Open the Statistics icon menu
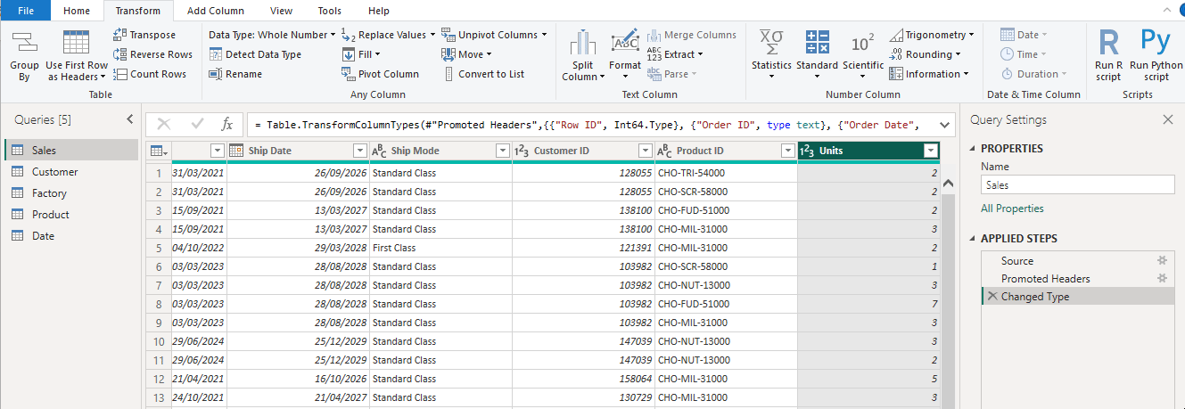 (x=771, y=43)
